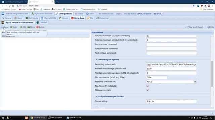
Task: Click the Undo button
Action: [13, 27]
